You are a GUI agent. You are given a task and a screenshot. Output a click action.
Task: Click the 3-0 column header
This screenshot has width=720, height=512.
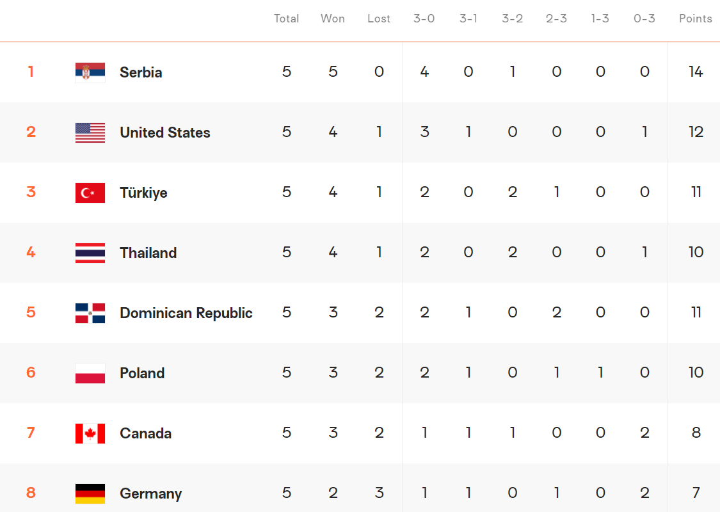[x=424, y=19]
